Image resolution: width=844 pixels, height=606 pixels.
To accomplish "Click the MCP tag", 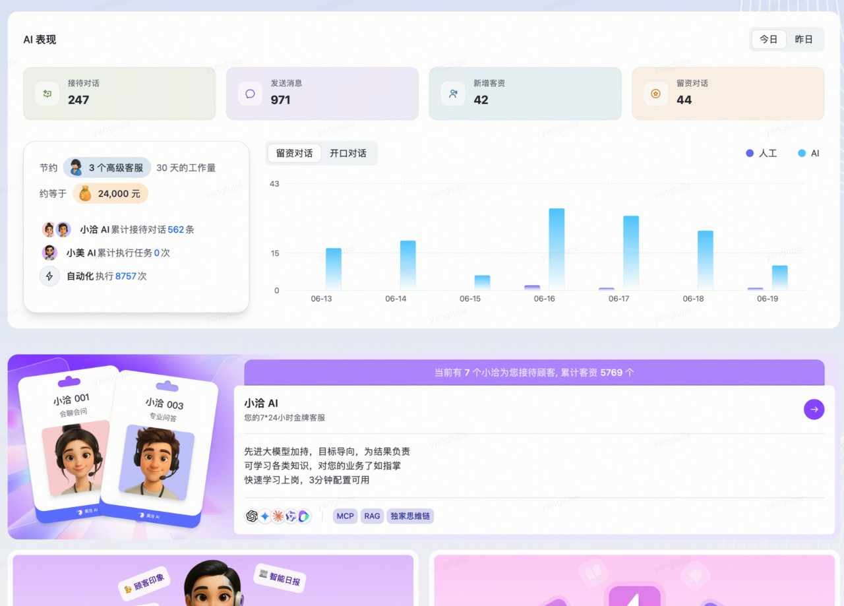I will pyautogui.click(x=345, y=516).
